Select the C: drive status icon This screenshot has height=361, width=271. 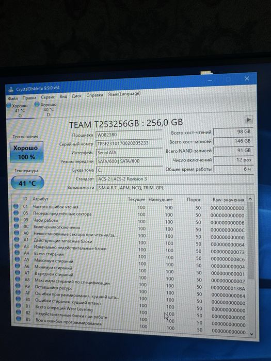point(9,105)
